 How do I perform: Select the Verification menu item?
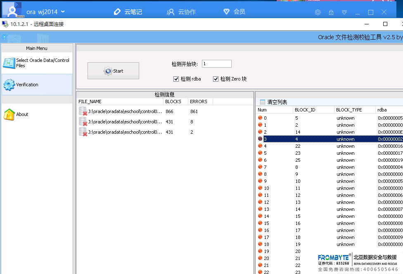37,85
